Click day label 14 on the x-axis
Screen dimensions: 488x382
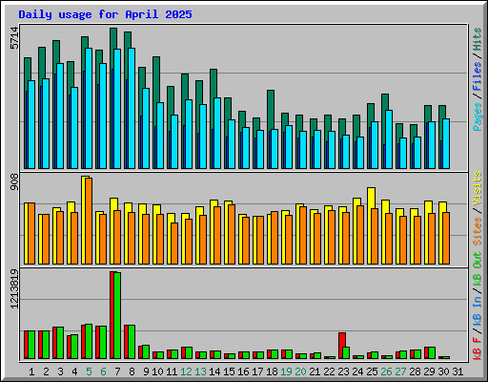click(x=214, y=371)
